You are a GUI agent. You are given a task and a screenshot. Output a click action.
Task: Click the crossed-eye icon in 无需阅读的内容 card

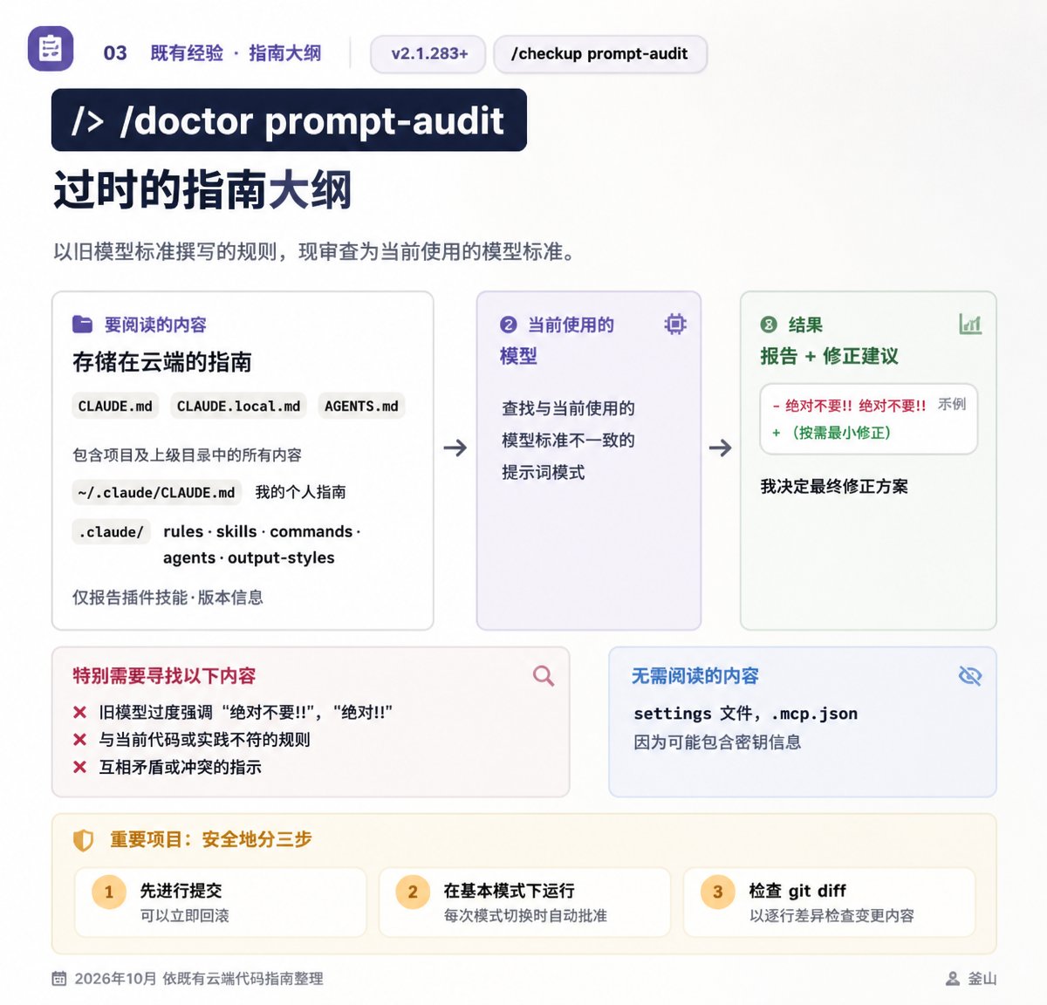click(970, 676)
